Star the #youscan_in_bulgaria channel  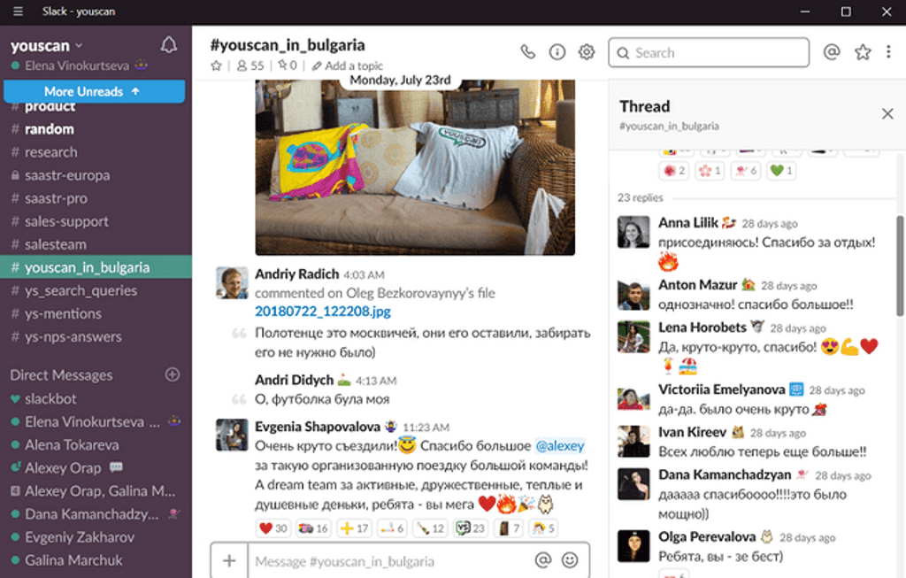coord(216,66)
